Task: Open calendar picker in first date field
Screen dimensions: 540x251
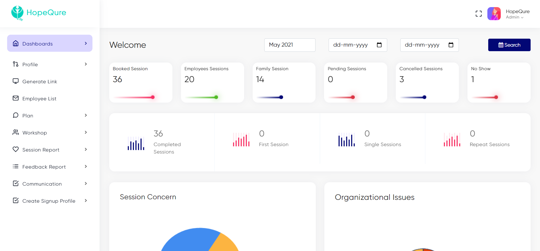Action: pyautogui.click(x=379, y=45)
